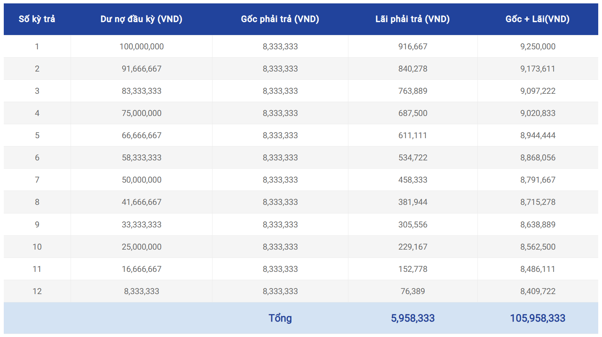Screen dimensions: 602x337
Task: Click period number 11
Action: tap(37, 269)
